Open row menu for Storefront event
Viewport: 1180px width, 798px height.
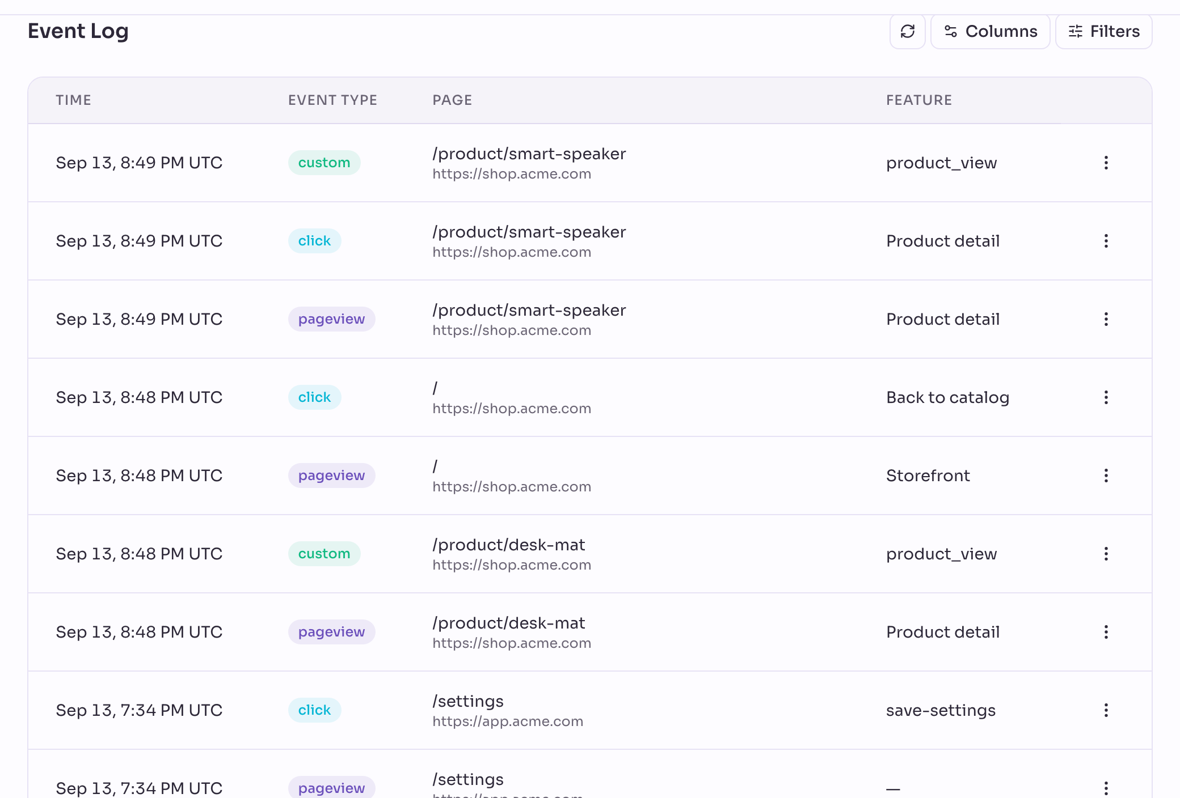pyautogui.click(x=1106, y=476)
